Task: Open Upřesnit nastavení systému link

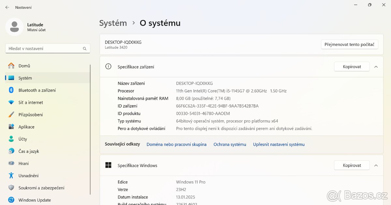Action: [x=279, y=144]
